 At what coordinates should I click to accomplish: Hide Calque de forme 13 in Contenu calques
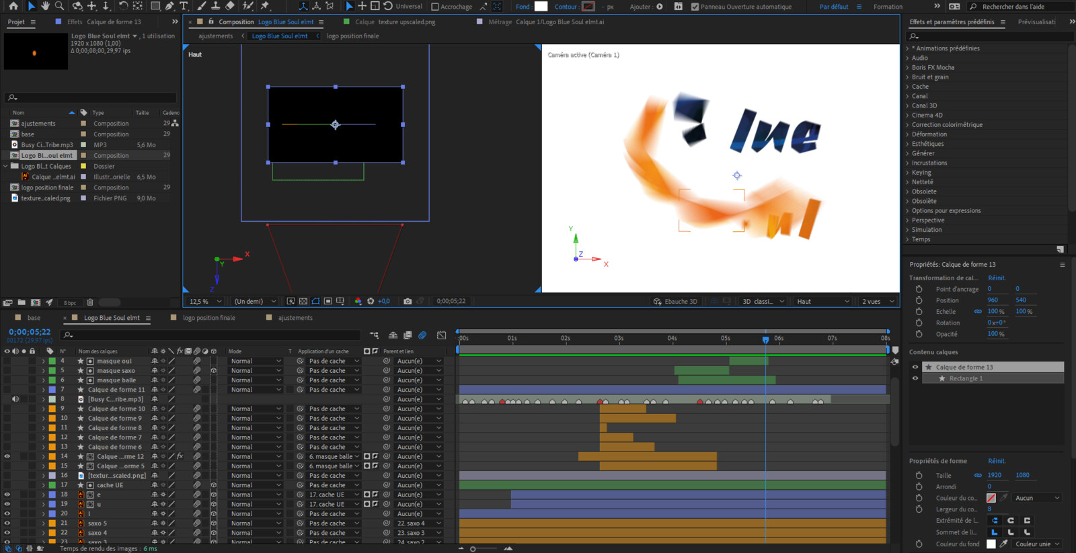click(x=915, y=367)
